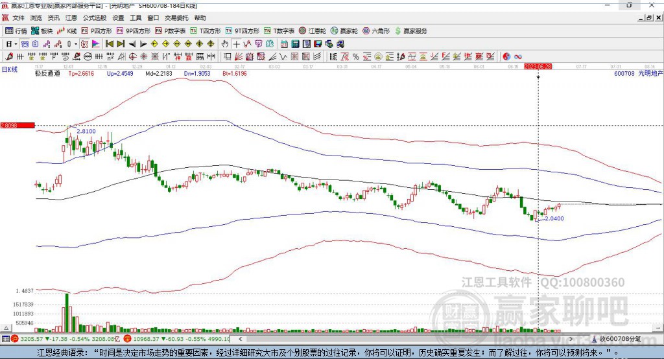Image resolution: width=664 pixels, height=359 pixels.
Task: Select the hand pan tool
Action: [x=225, y=44]
